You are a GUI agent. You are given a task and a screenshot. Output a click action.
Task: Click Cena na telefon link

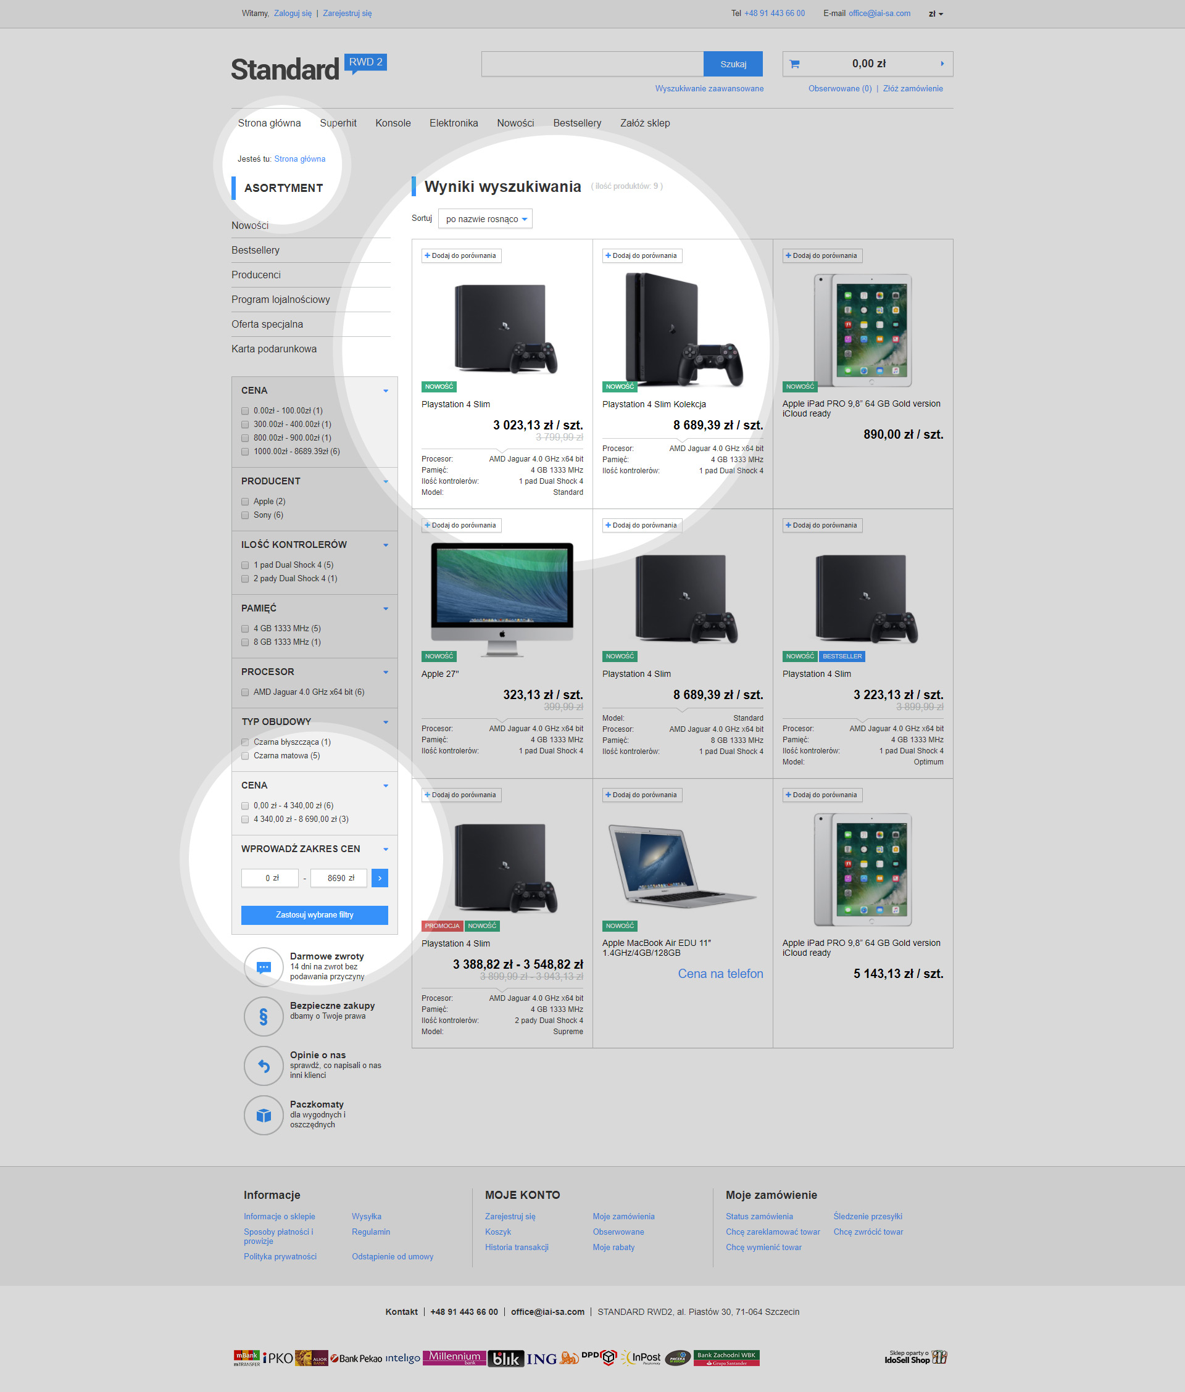(720, 974)
